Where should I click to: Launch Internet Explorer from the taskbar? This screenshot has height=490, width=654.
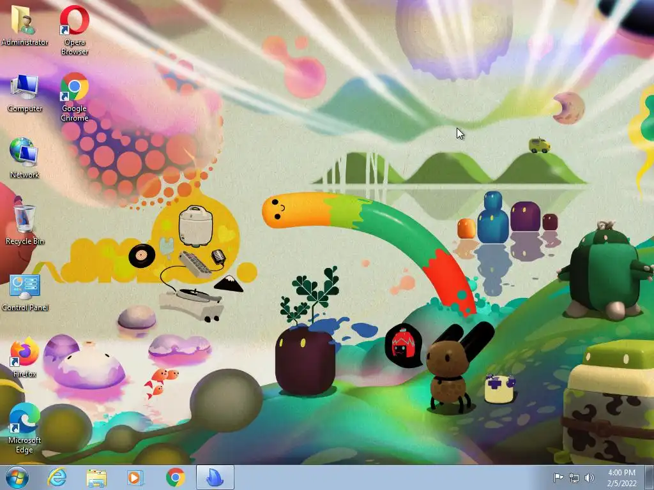pos(56,477)
